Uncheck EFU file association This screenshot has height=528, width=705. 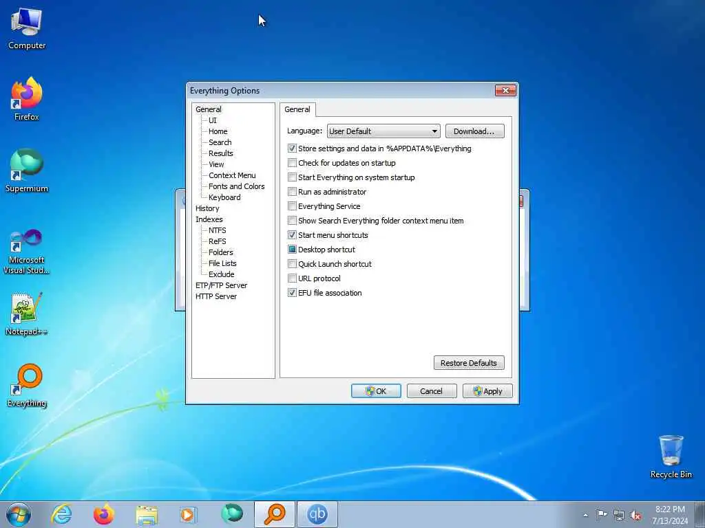(292, 293)
